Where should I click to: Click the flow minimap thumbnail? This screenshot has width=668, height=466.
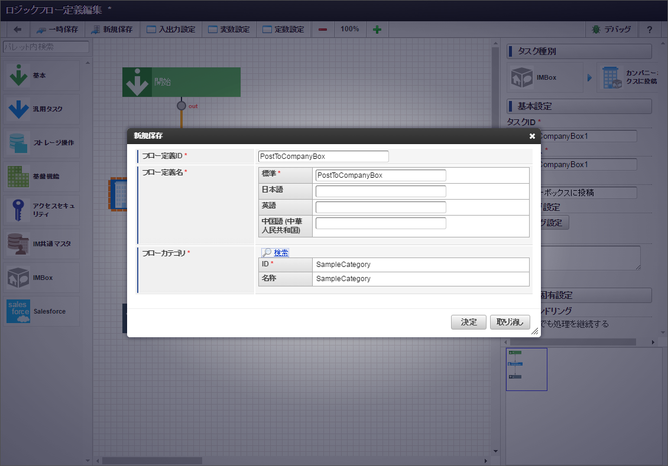click(527, 369)
